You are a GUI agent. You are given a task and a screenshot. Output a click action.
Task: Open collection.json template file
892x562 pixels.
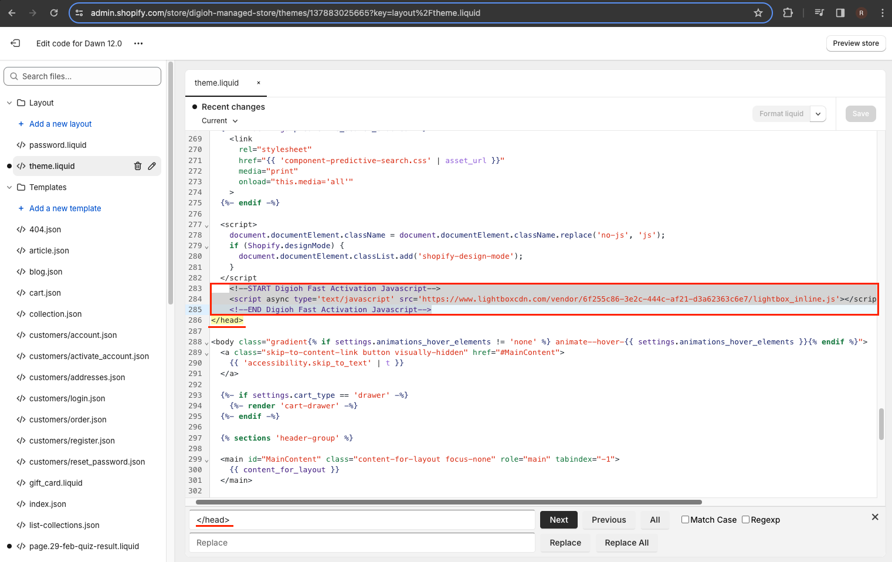coord(56,314)
